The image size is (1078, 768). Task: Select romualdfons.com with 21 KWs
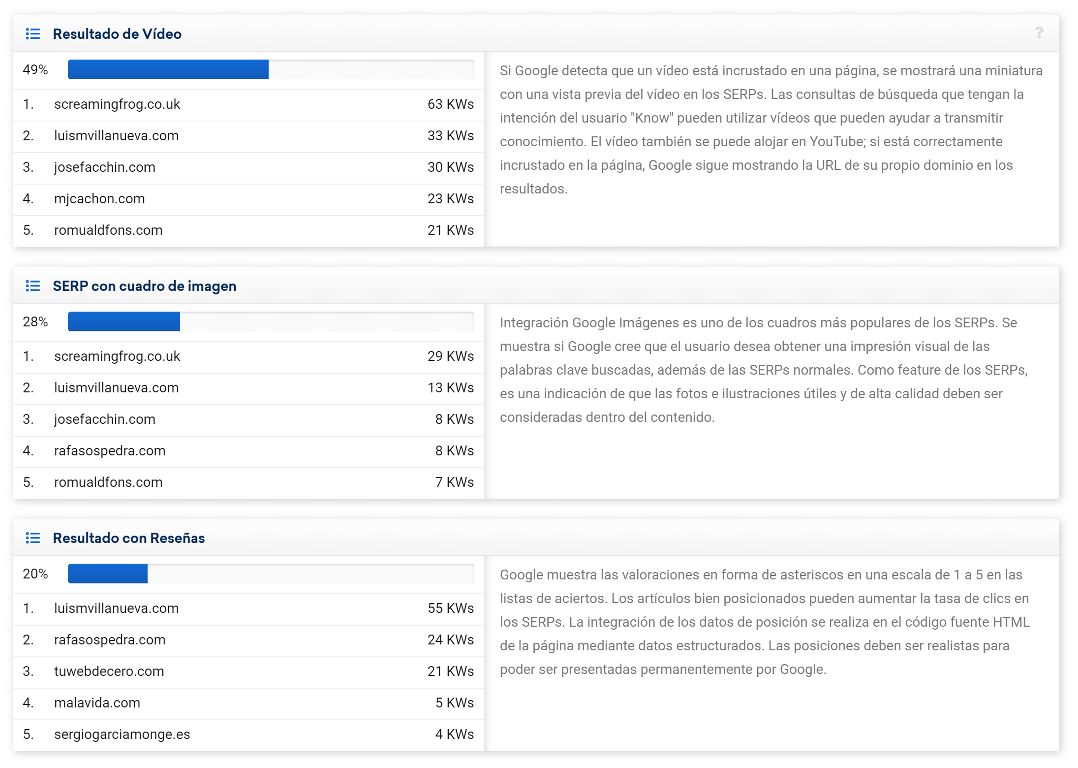point(108,230)
